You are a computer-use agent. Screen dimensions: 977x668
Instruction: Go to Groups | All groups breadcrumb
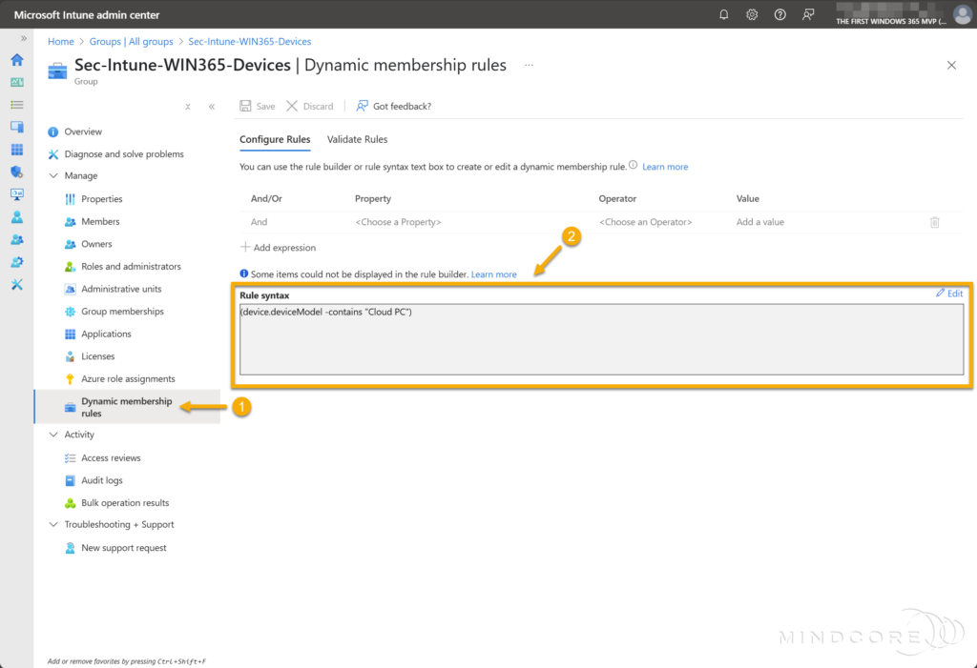[x=131, y=41]
